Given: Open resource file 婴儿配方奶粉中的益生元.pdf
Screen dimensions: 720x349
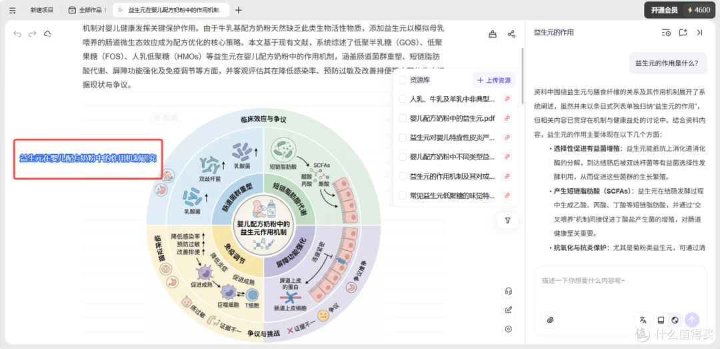Looking at the screenshot, I should coord(452,118).
